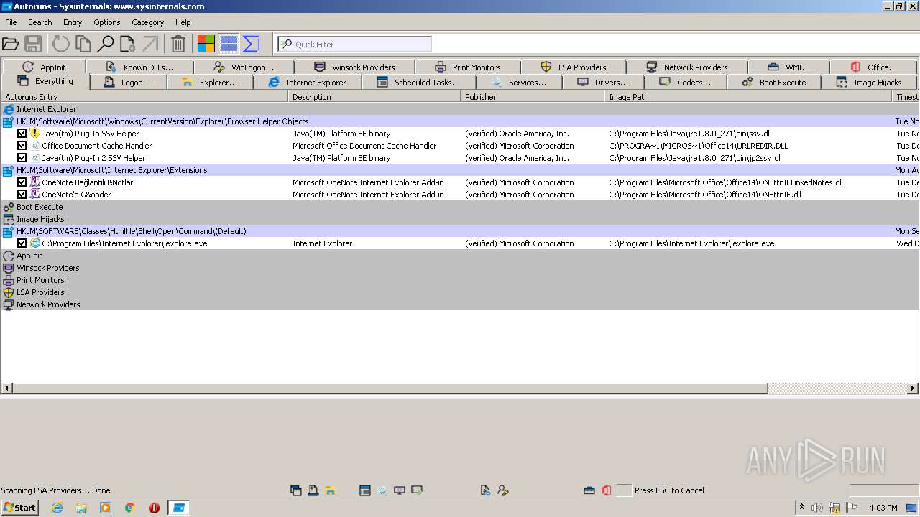
Task: Toggle the colorful Windows logo filter icon
Action: coord(206,44)
